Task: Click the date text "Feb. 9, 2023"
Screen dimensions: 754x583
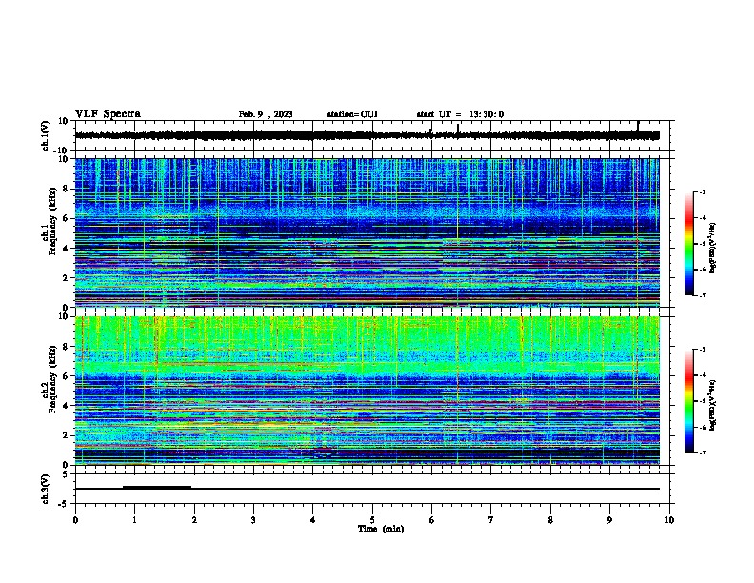Action: [x=266, y=114]
